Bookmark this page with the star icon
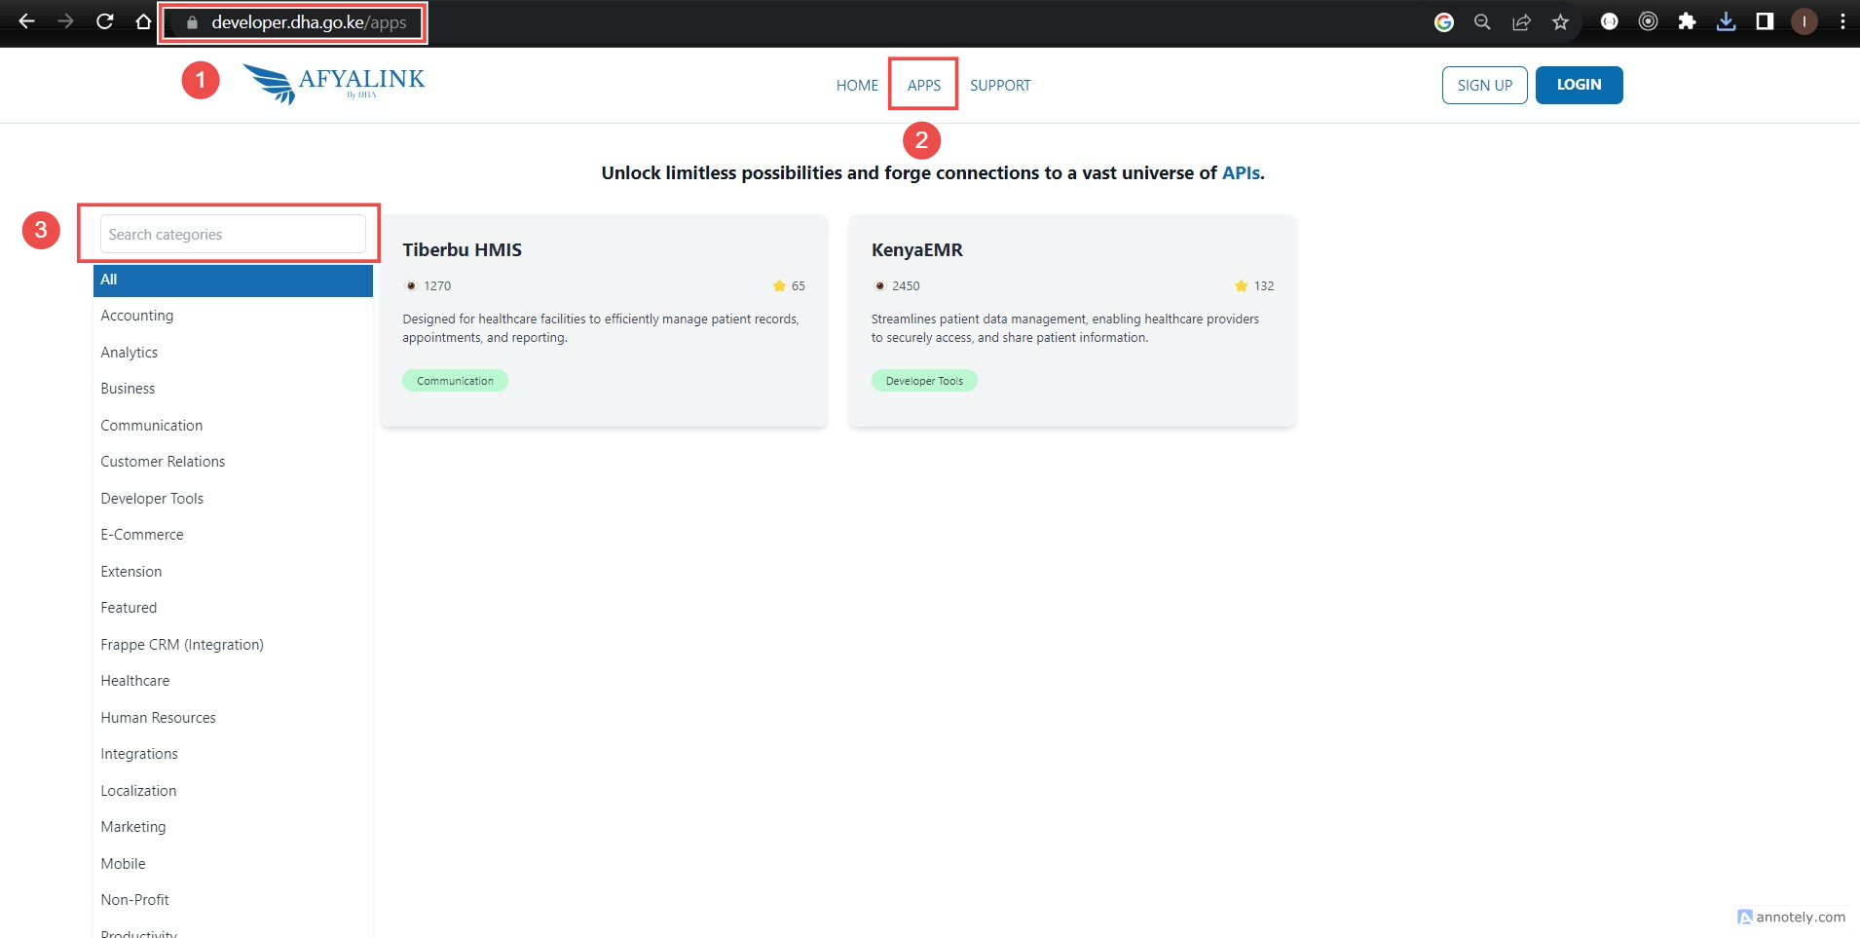The height and width of the screenshot is (938, 1860). [x=1560, y=22]
